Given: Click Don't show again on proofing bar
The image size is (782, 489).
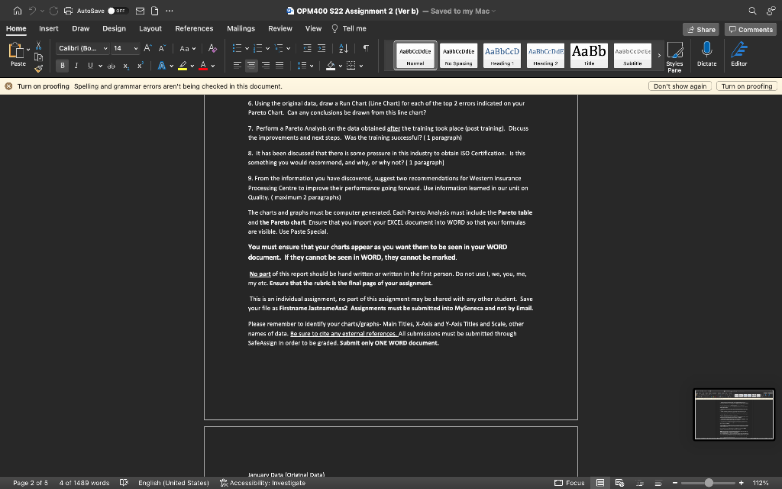Looking at the screenshot, I should click(680, 86).
